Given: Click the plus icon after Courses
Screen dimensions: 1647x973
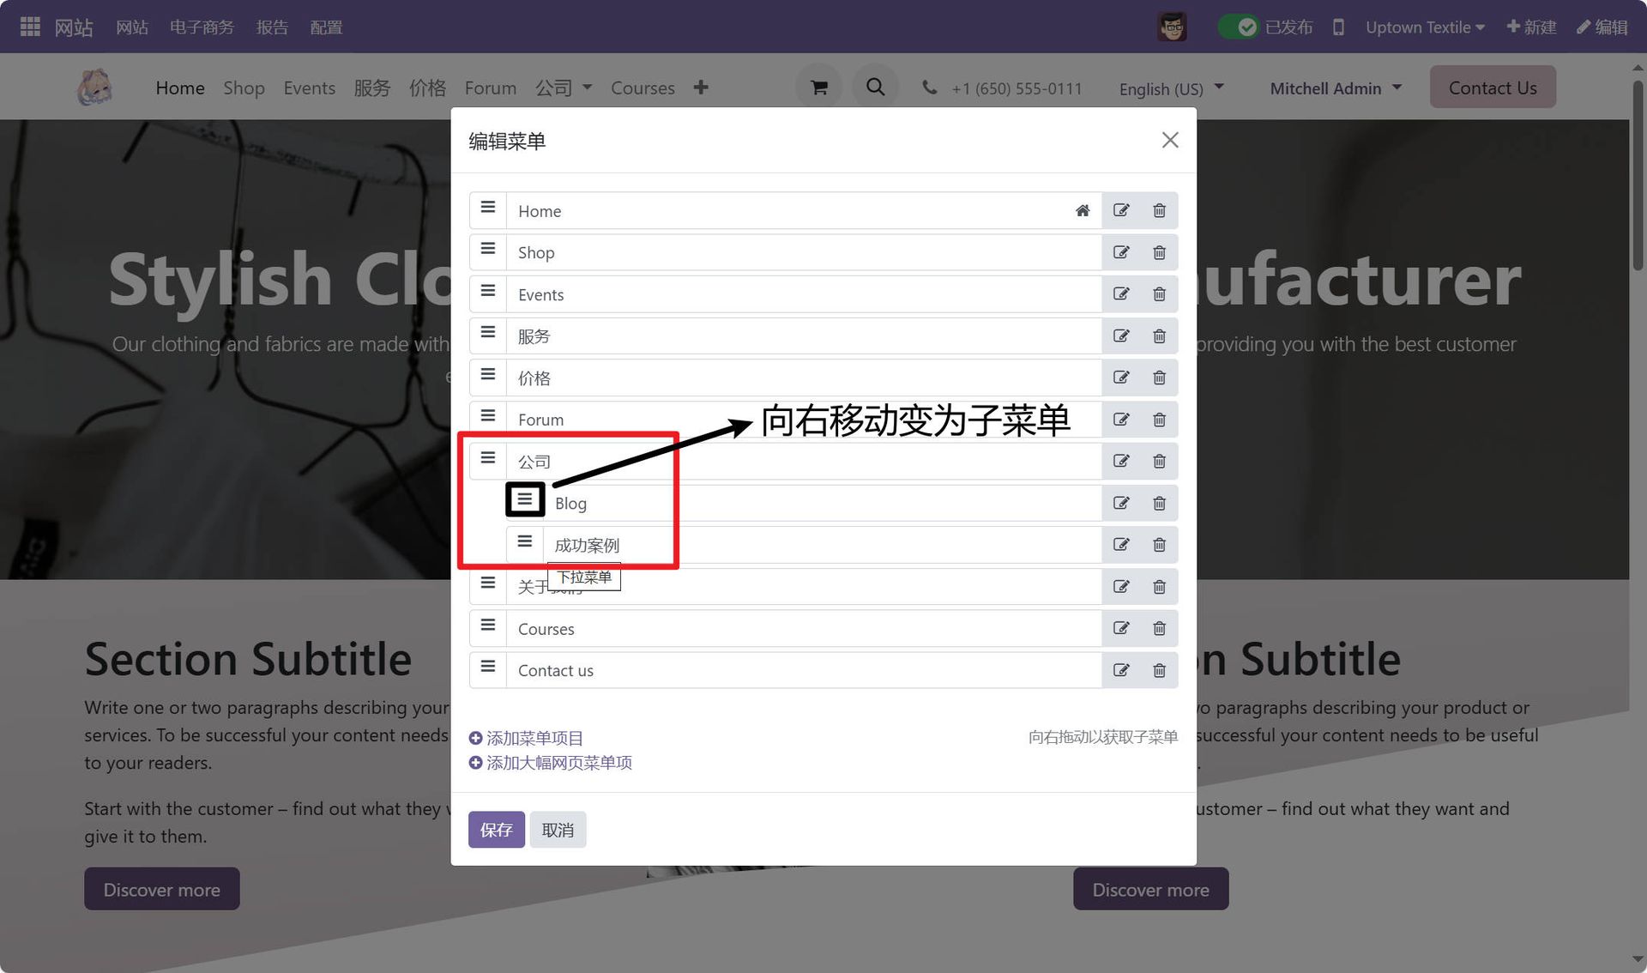Looking at the screenshot, I should coord(701,88).
